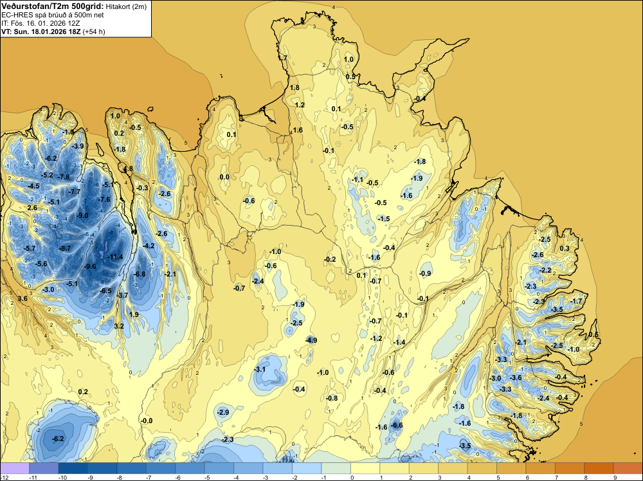
Task: Click the -6.6 temperature label
Action: (397, 425)
